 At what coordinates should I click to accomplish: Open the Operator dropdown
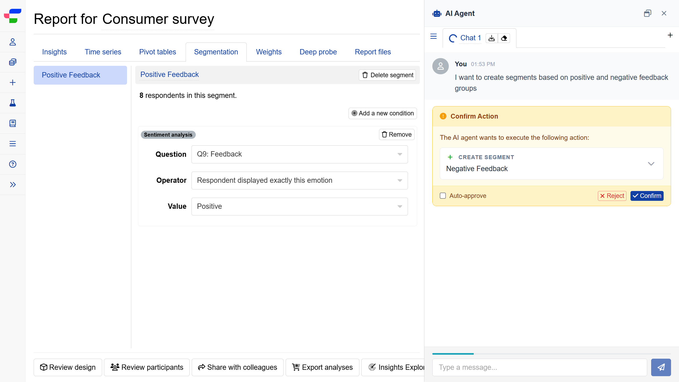coord(299,180)
